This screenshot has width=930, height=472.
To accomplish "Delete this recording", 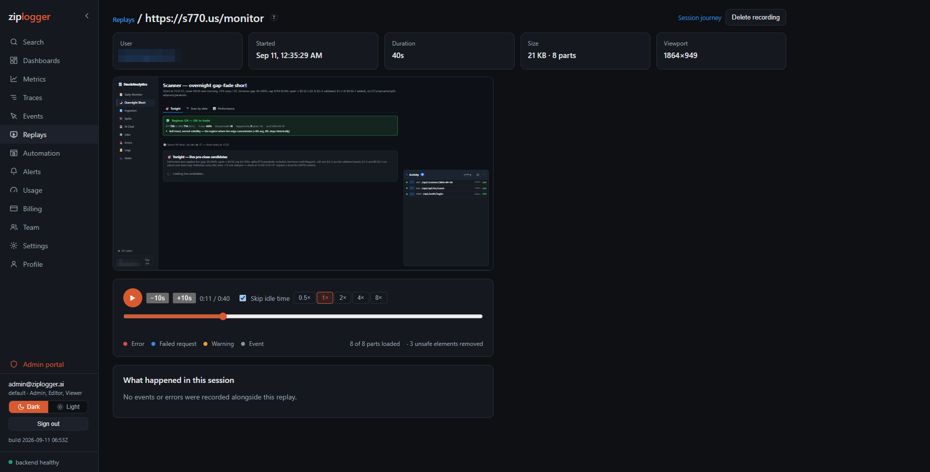I will coord(756,18).
